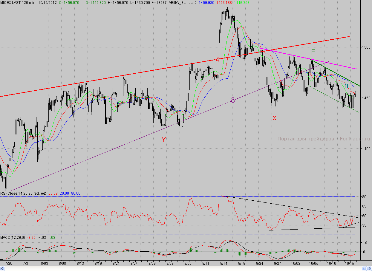Click the 7/26 date on time axis

9,264
